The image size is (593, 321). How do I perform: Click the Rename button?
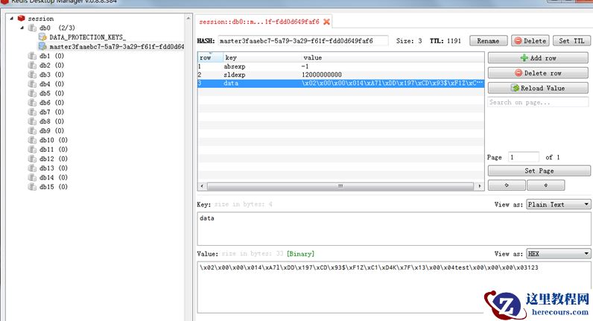(488, 41)
